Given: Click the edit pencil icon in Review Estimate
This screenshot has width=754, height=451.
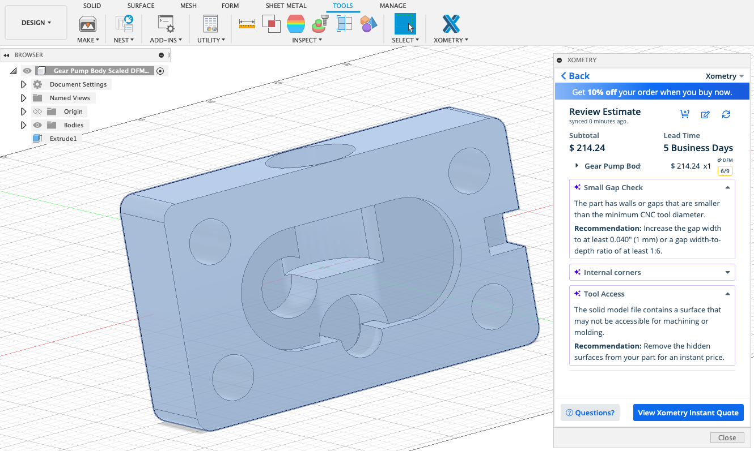Looking at the screenshot, I should tap(705, 114).
